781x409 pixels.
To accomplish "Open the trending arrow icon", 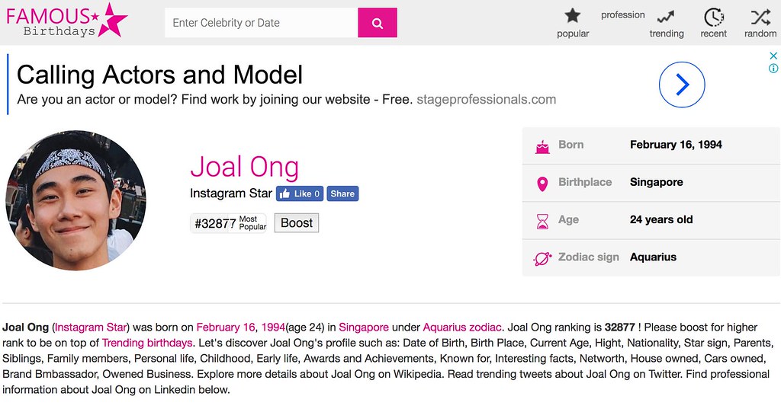I will coord(666,16).
